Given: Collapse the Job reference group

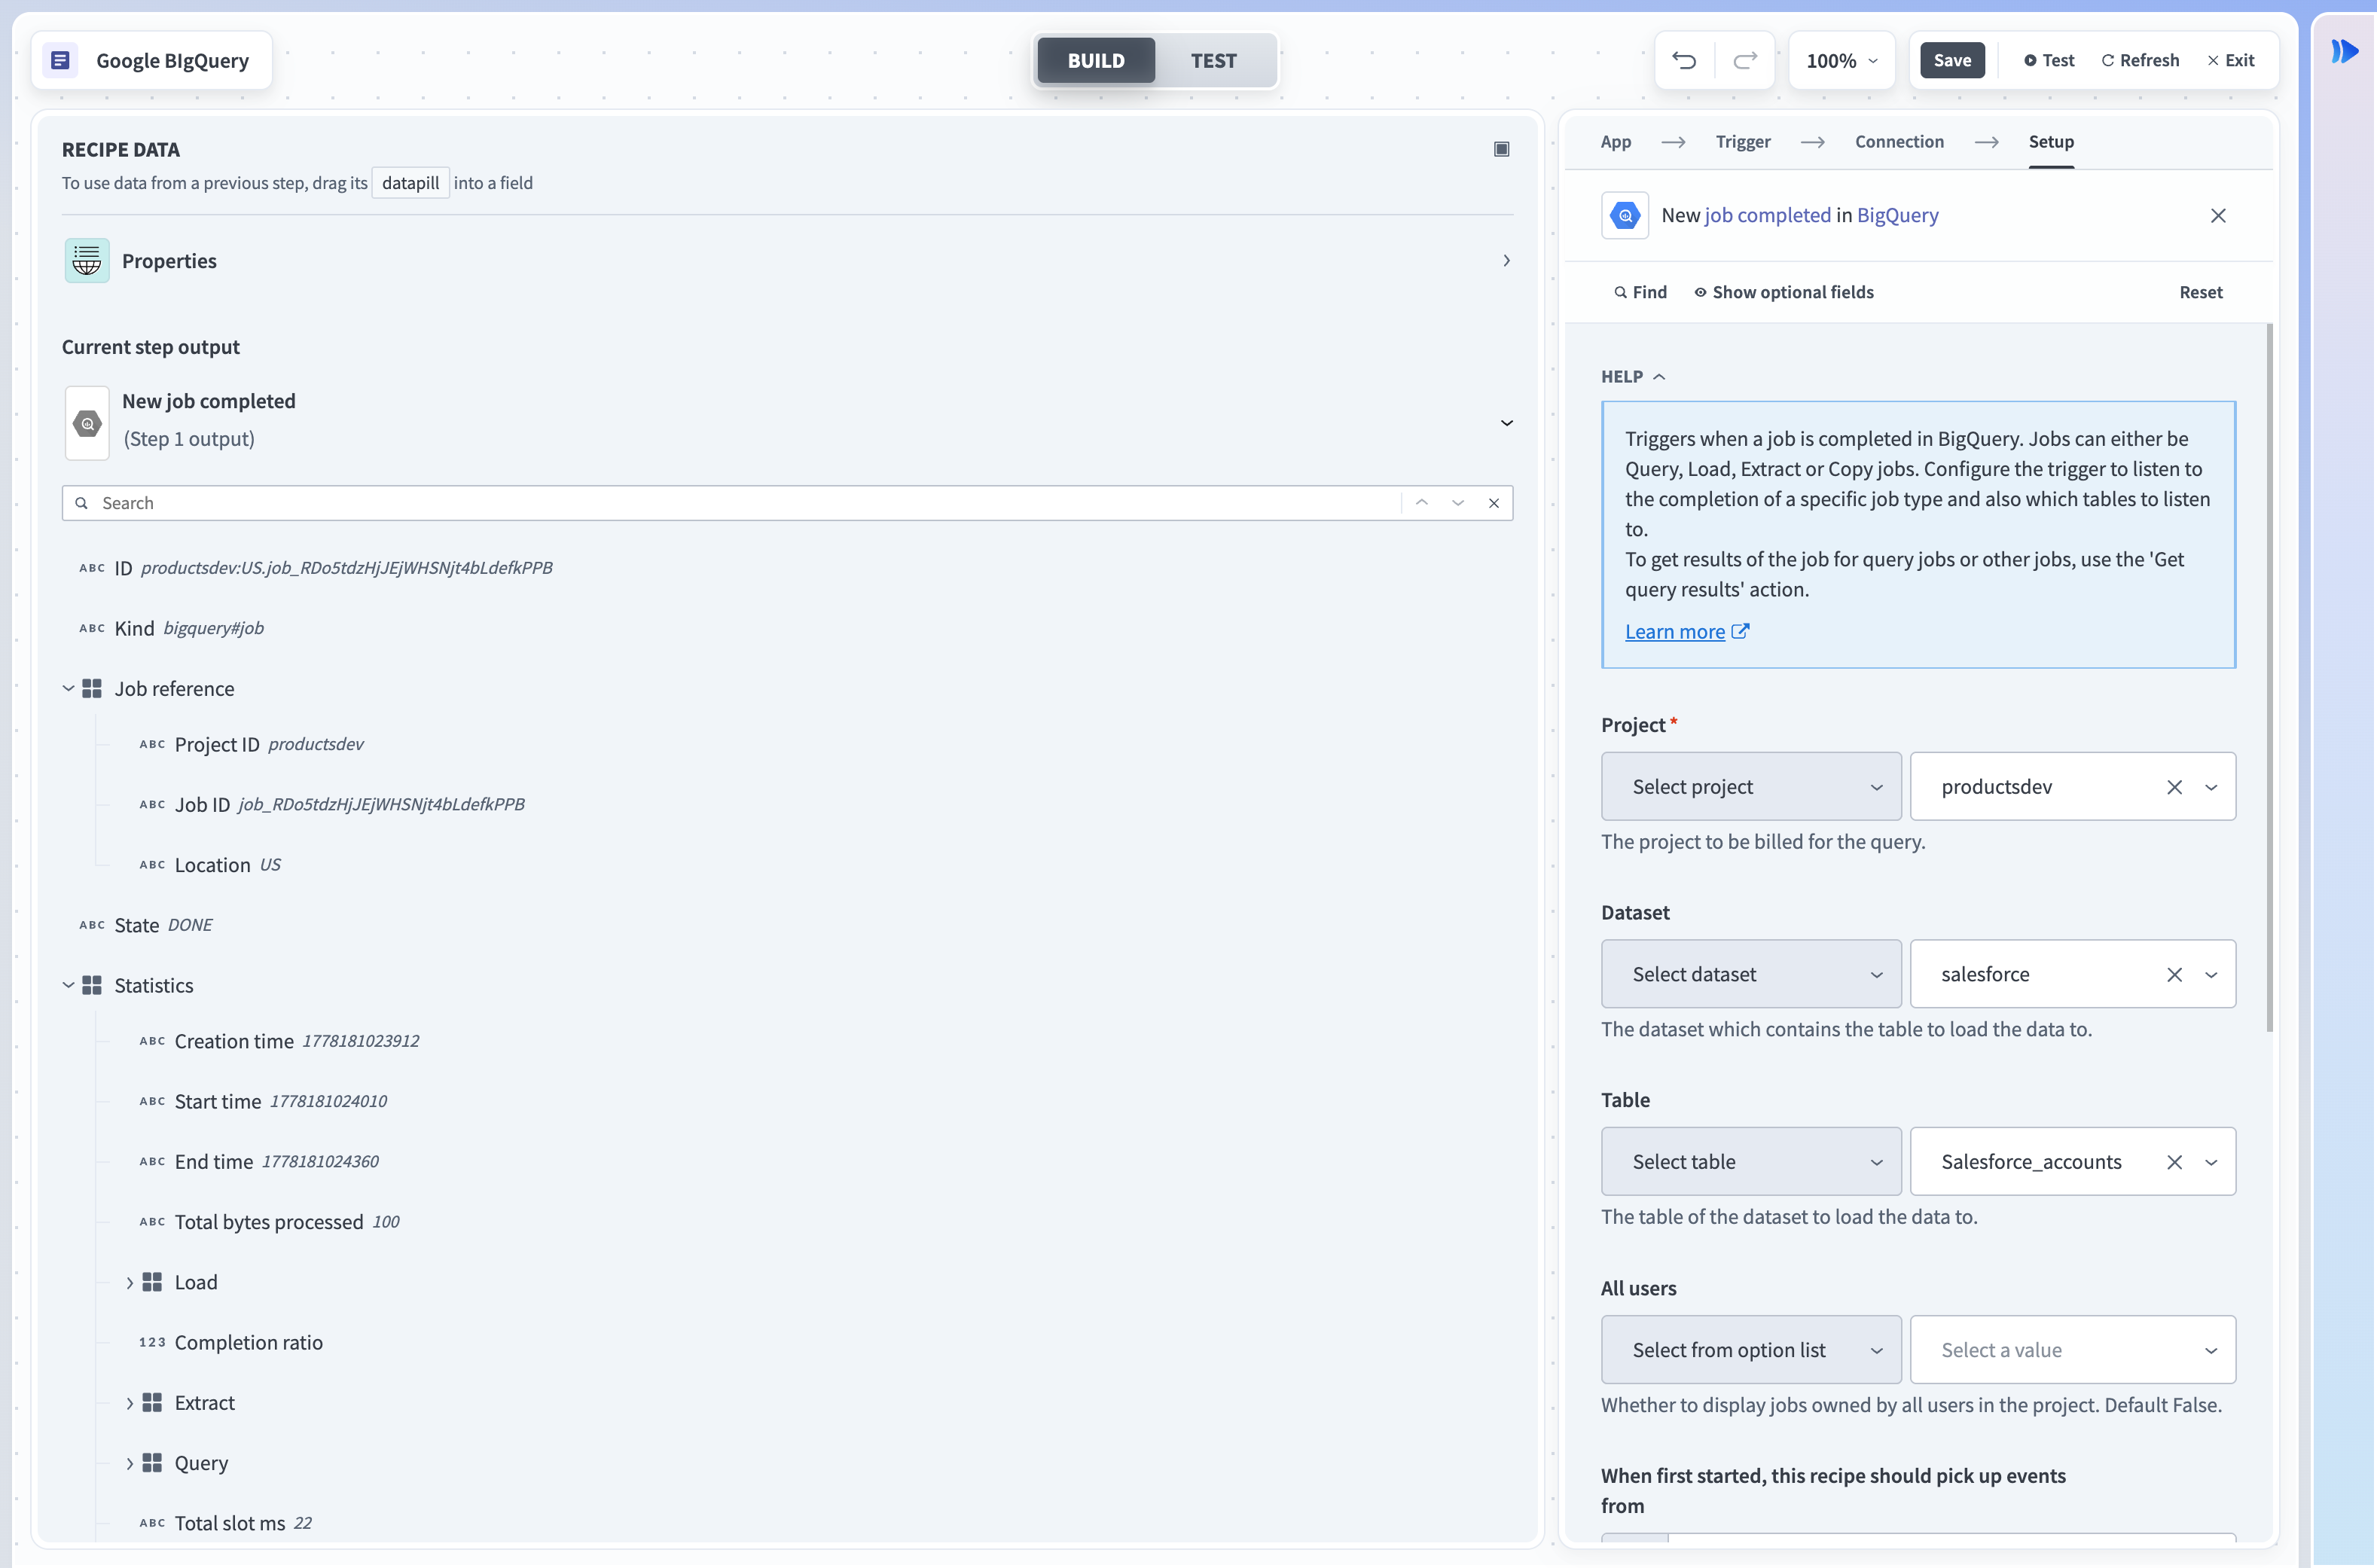Looking at the screenshot, I should (68, 688).
